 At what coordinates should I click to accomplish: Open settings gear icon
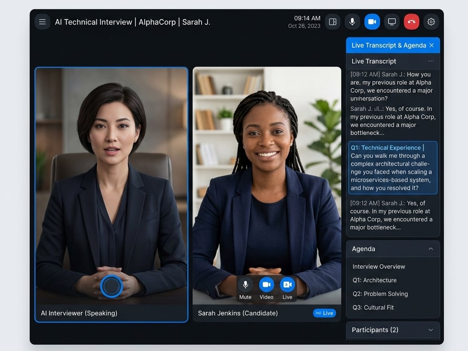[431, 22]
